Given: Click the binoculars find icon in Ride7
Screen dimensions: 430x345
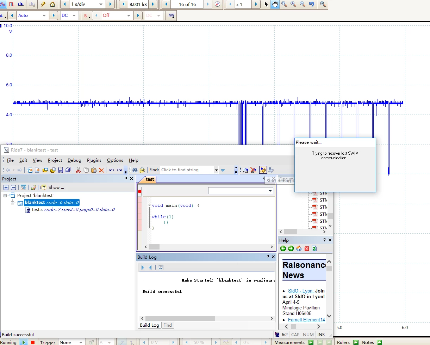Looking at the screenshot, I should point(135,170).
